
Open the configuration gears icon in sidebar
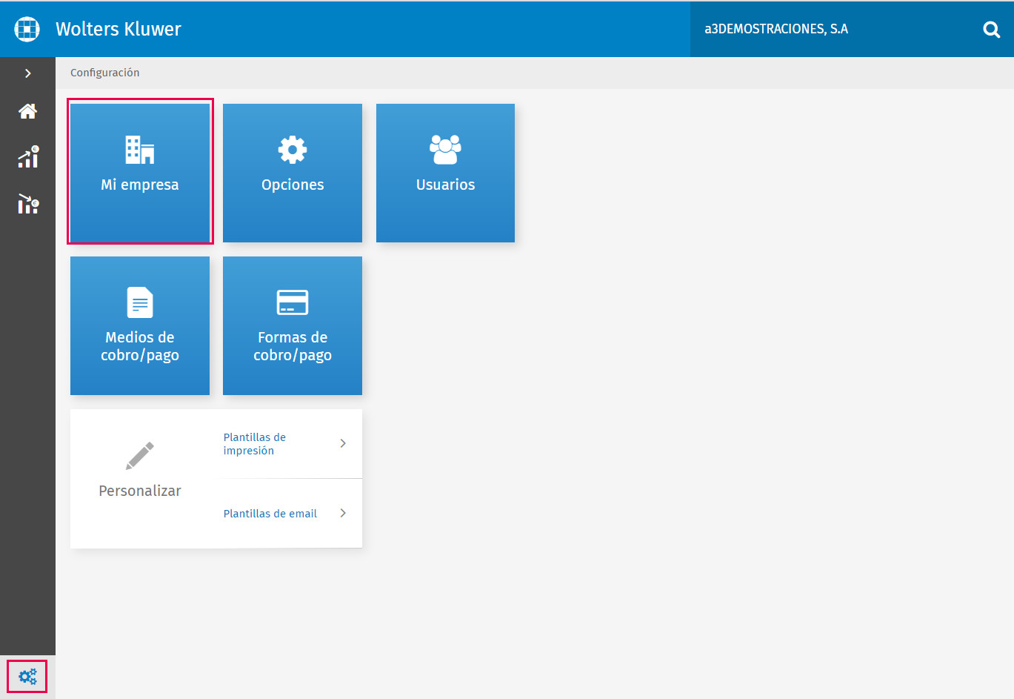point(27,676)
